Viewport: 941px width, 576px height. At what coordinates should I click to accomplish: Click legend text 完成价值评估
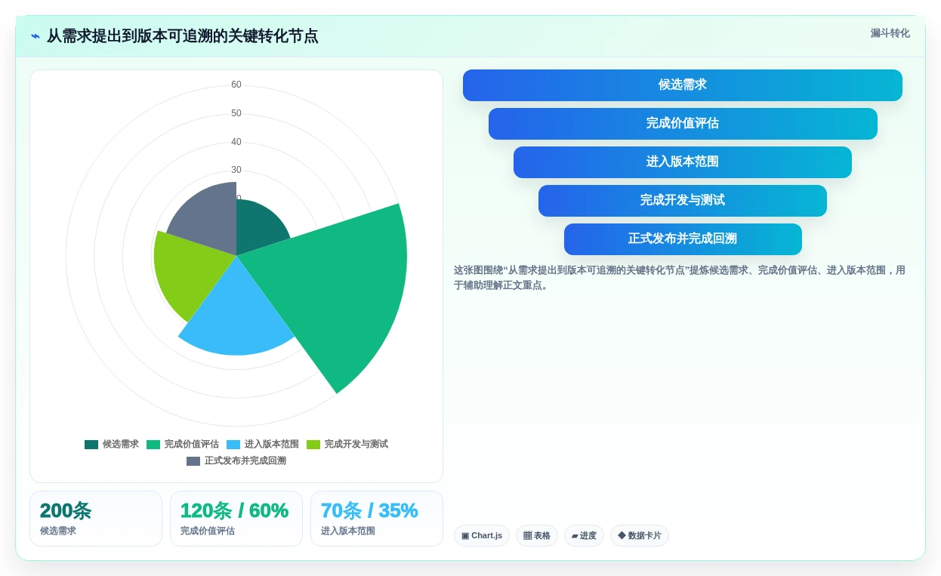click(x=192, y=445)
